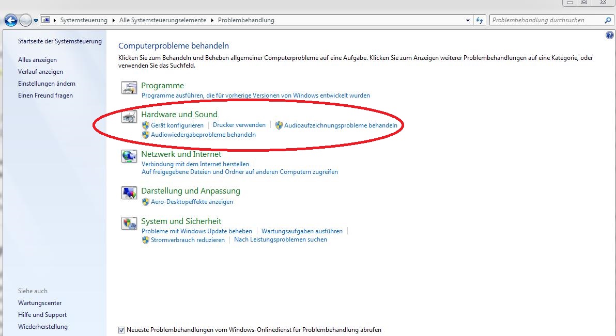The width and height of the screenshot is (616, 336).
Task: Open Einstellungen ändern in the sidebar
Action: 47,83
